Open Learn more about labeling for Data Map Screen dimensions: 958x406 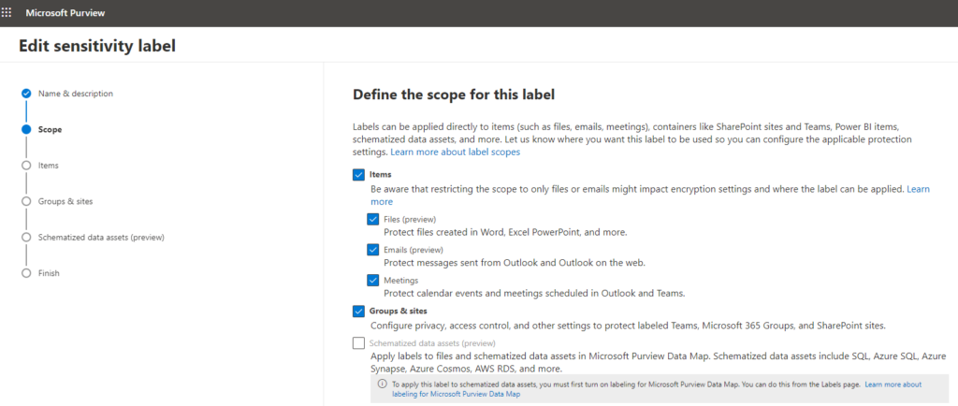click(x=657, y=389)
